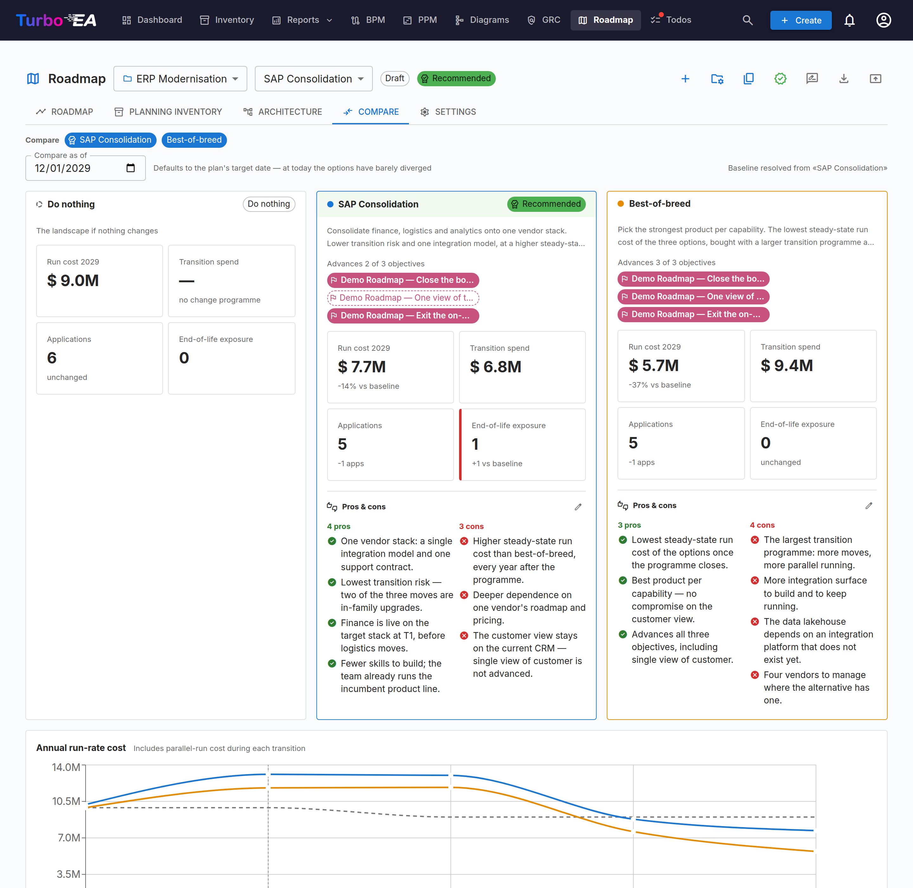Click Best-of-breed 'Exit the on-...' objective chip
Screen dimensions: 913x888
(693, 314)
